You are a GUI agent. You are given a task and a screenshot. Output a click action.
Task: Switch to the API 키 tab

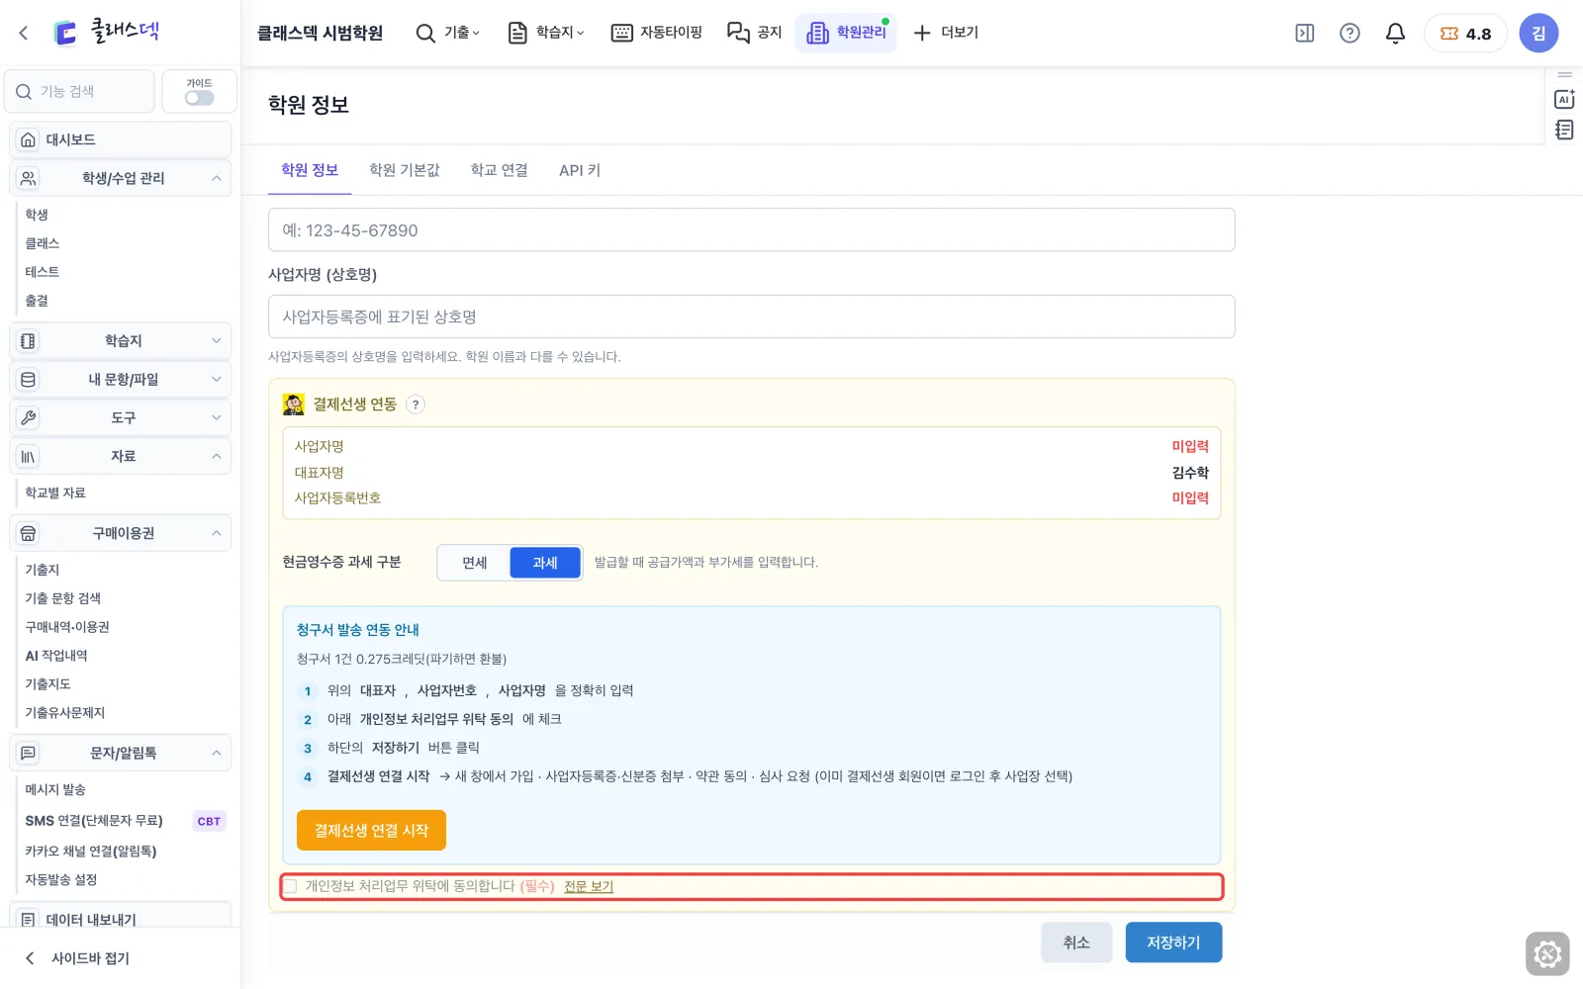(580, 170)
